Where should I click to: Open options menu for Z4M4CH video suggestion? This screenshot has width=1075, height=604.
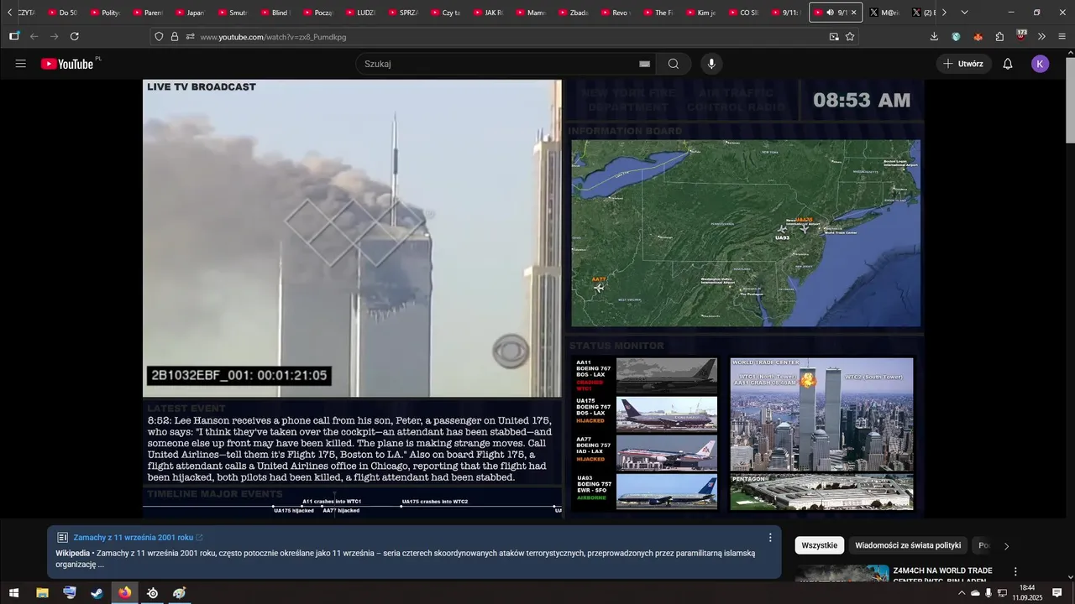(1015, 571)
